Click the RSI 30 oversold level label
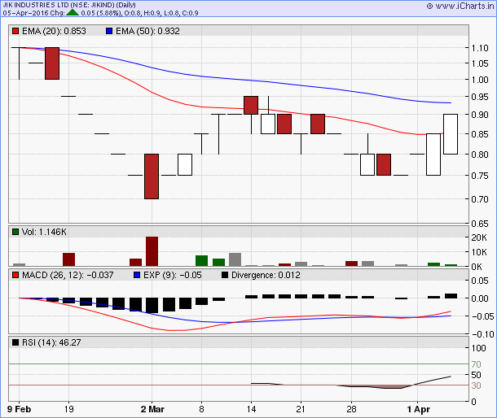The height and width of the screenshot is (418, 497). point(476,385)
